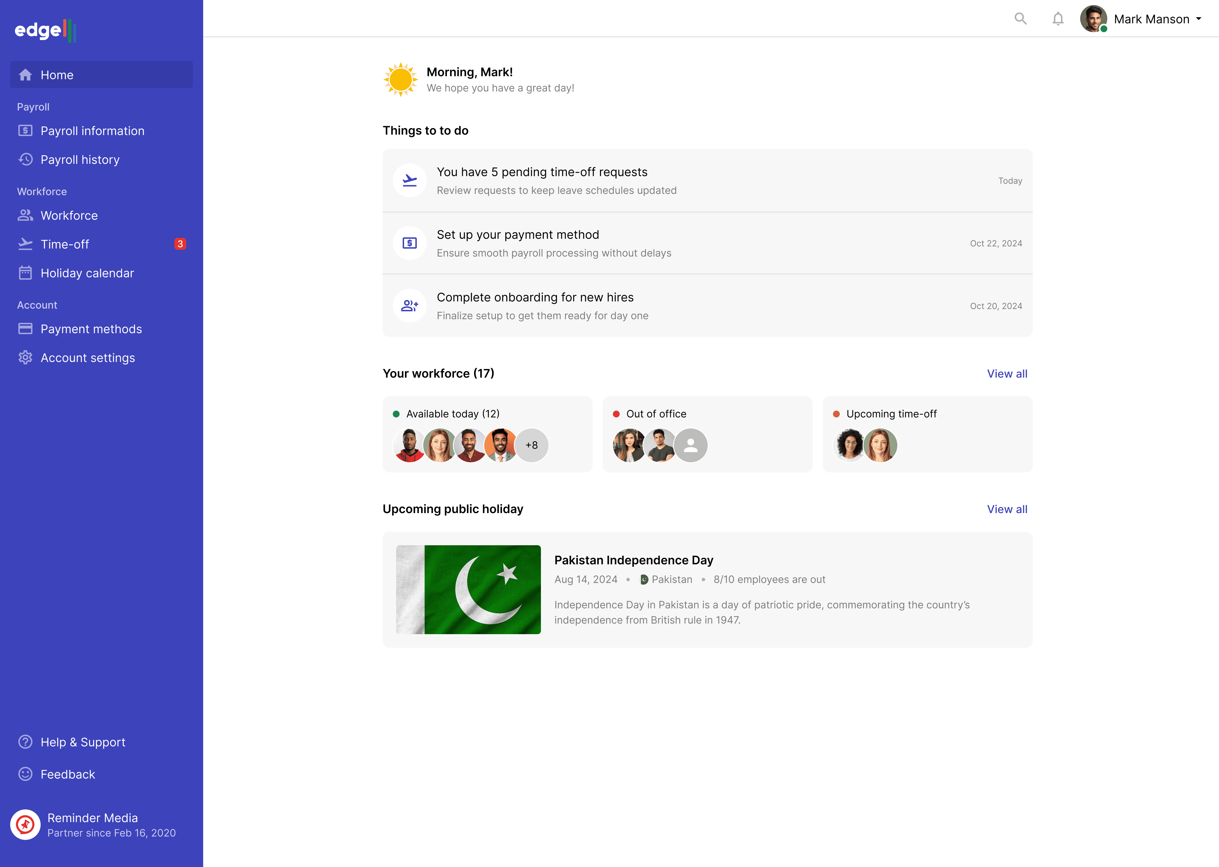Click the placeholder avatar in Out of office
Image resolution: width=1219 pixels, height=867 pixels.
click(690, 445)
